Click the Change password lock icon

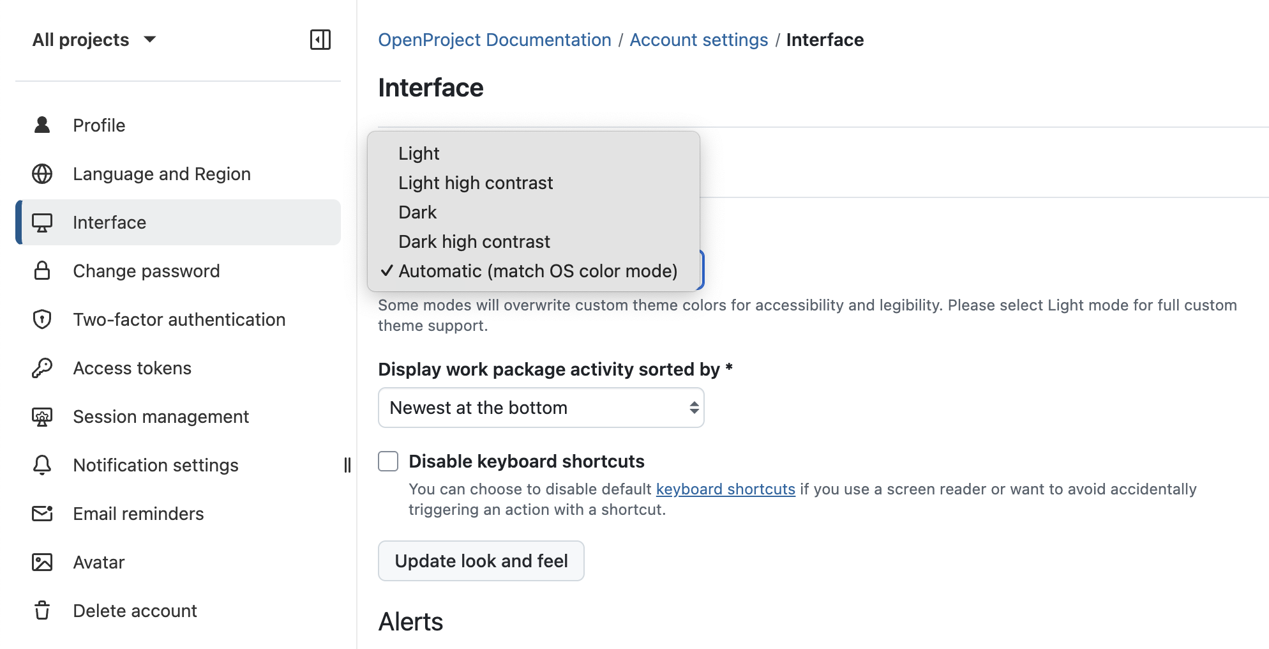point(42,271)
